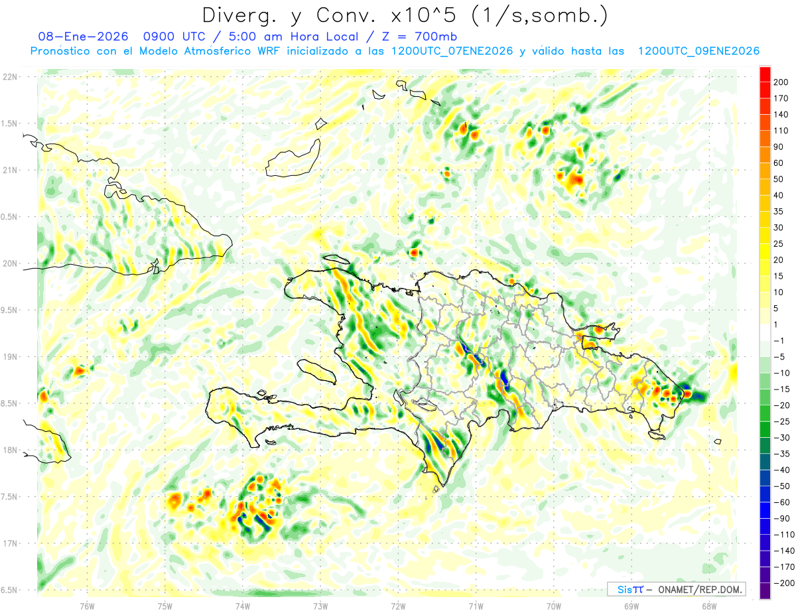796x615 pixels.
Task: Click the '-60' color scale value
Action: click(x=783, y=503)
